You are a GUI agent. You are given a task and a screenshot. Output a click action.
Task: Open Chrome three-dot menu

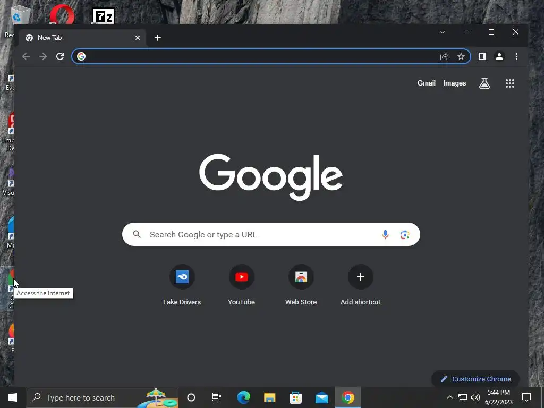coord(516,56)
